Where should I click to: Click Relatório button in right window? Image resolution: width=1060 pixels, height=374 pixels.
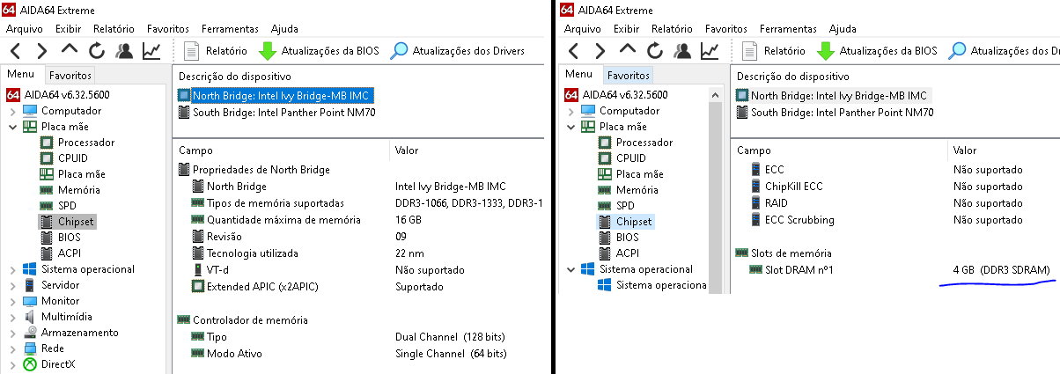click(x=773, y=51)
